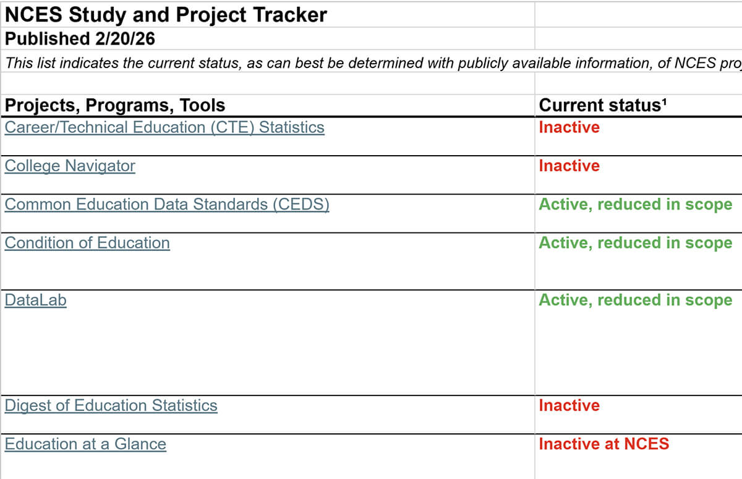This screenshot has width=742, height=479.
Task: Click College Navigator's Inactive status cell
Action: pyautogui.click(x=569, y=166)
